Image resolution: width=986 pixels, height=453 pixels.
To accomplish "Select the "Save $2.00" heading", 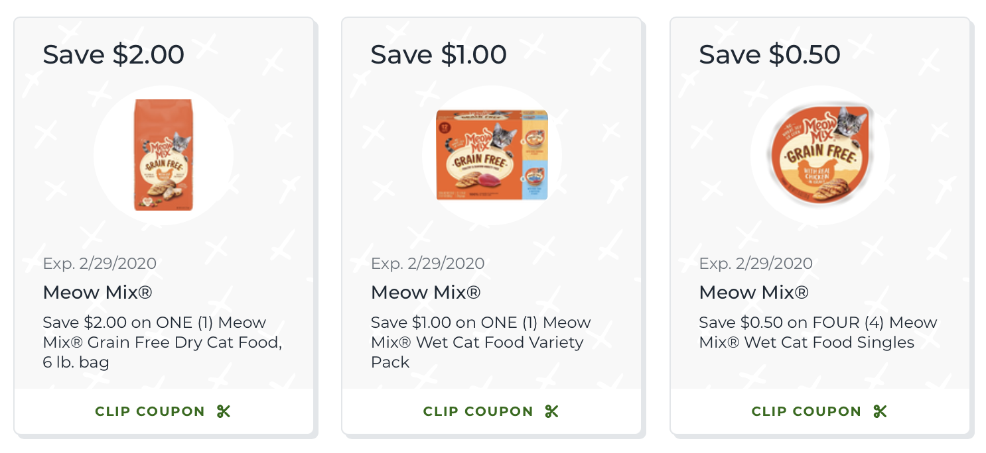I will pos(113,54).
